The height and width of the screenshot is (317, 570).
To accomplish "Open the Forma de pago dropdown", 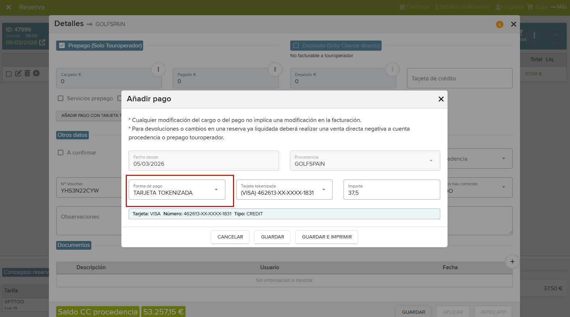I will click(177, 190).
